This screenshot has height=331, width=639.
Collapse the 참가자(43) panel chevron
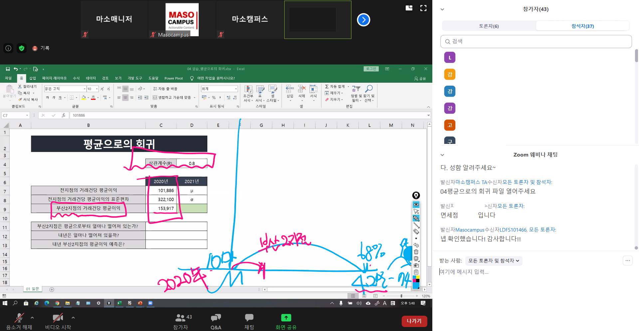point(442,9)
